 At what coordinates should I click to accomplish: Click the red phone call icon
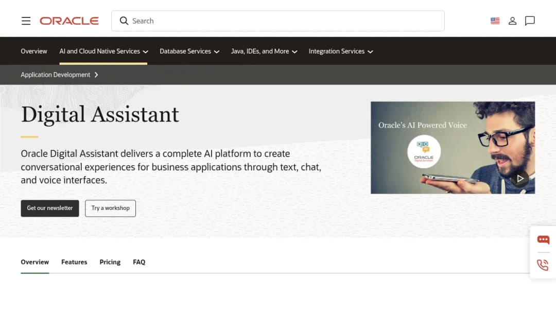pos(543,265)
